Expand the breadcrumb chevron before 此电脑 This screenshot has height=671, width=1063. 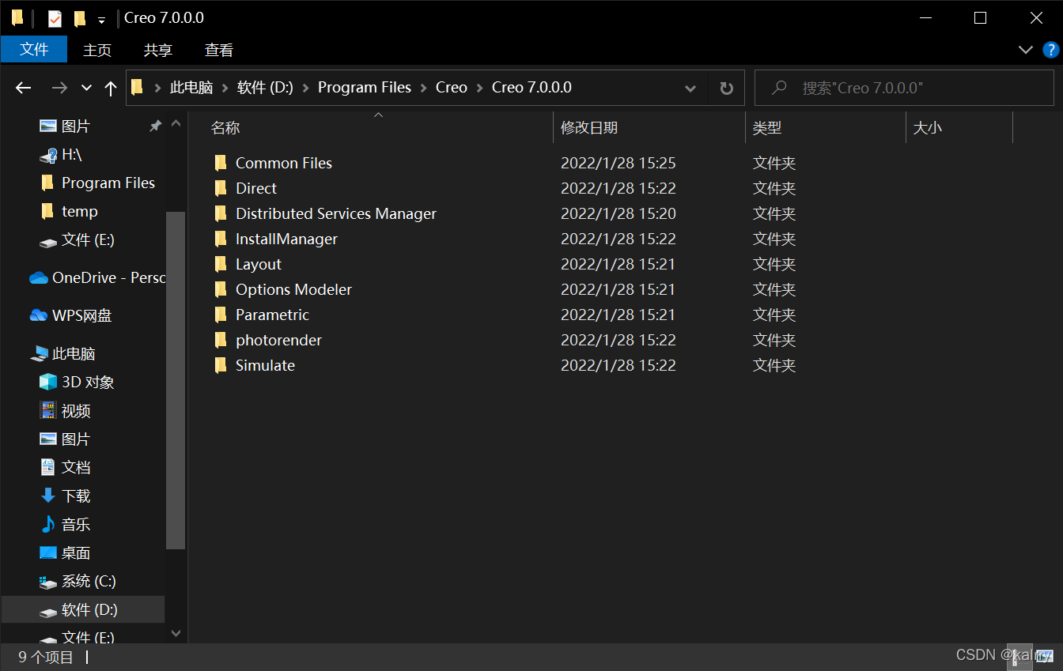click(x=157, y=88)
